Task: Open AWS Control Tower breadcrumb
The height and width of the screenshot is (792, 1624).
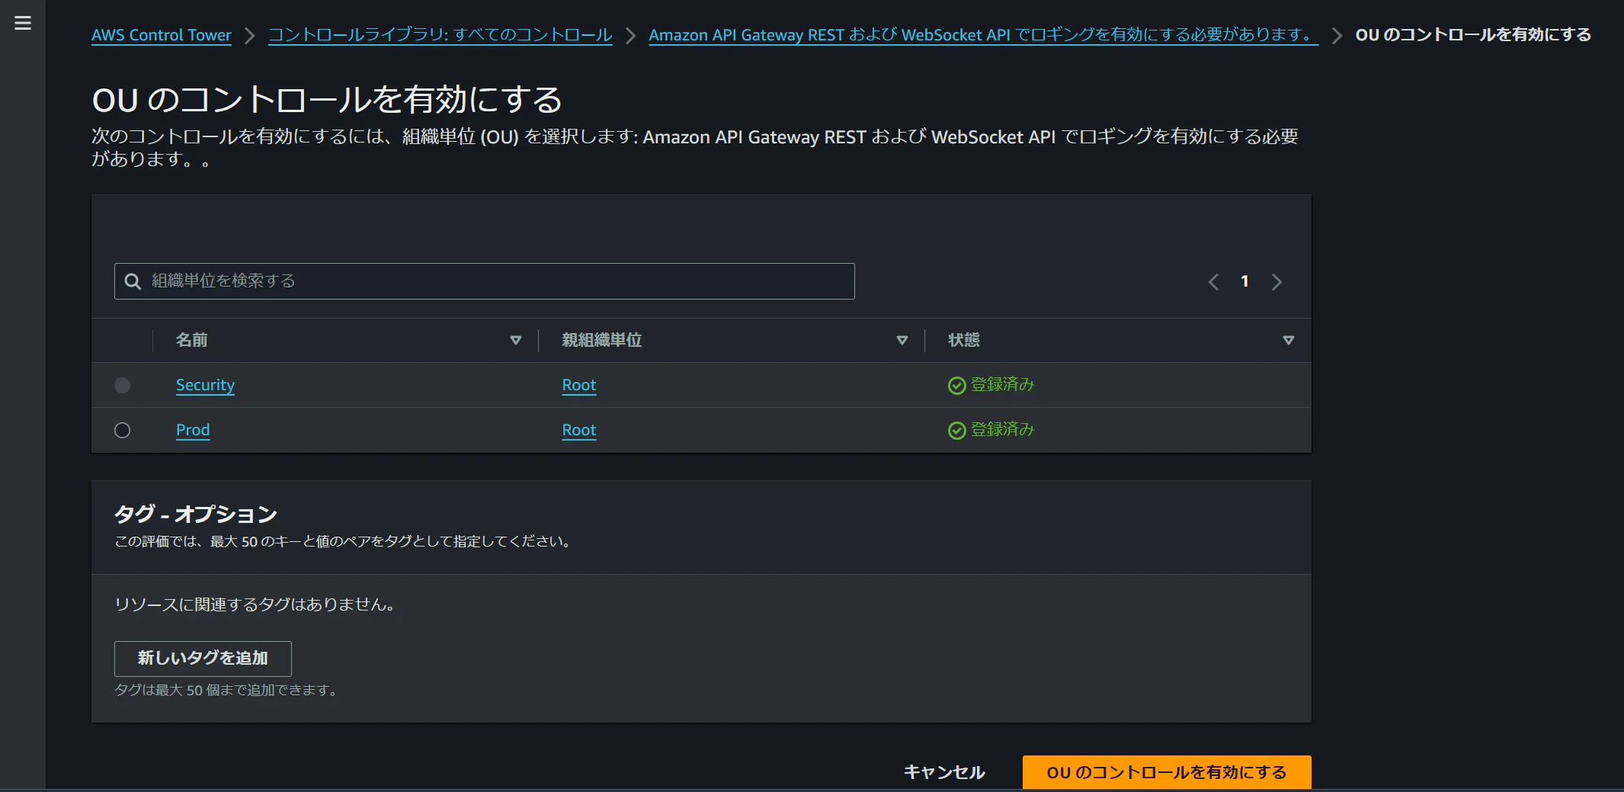Action: point(162,35)
